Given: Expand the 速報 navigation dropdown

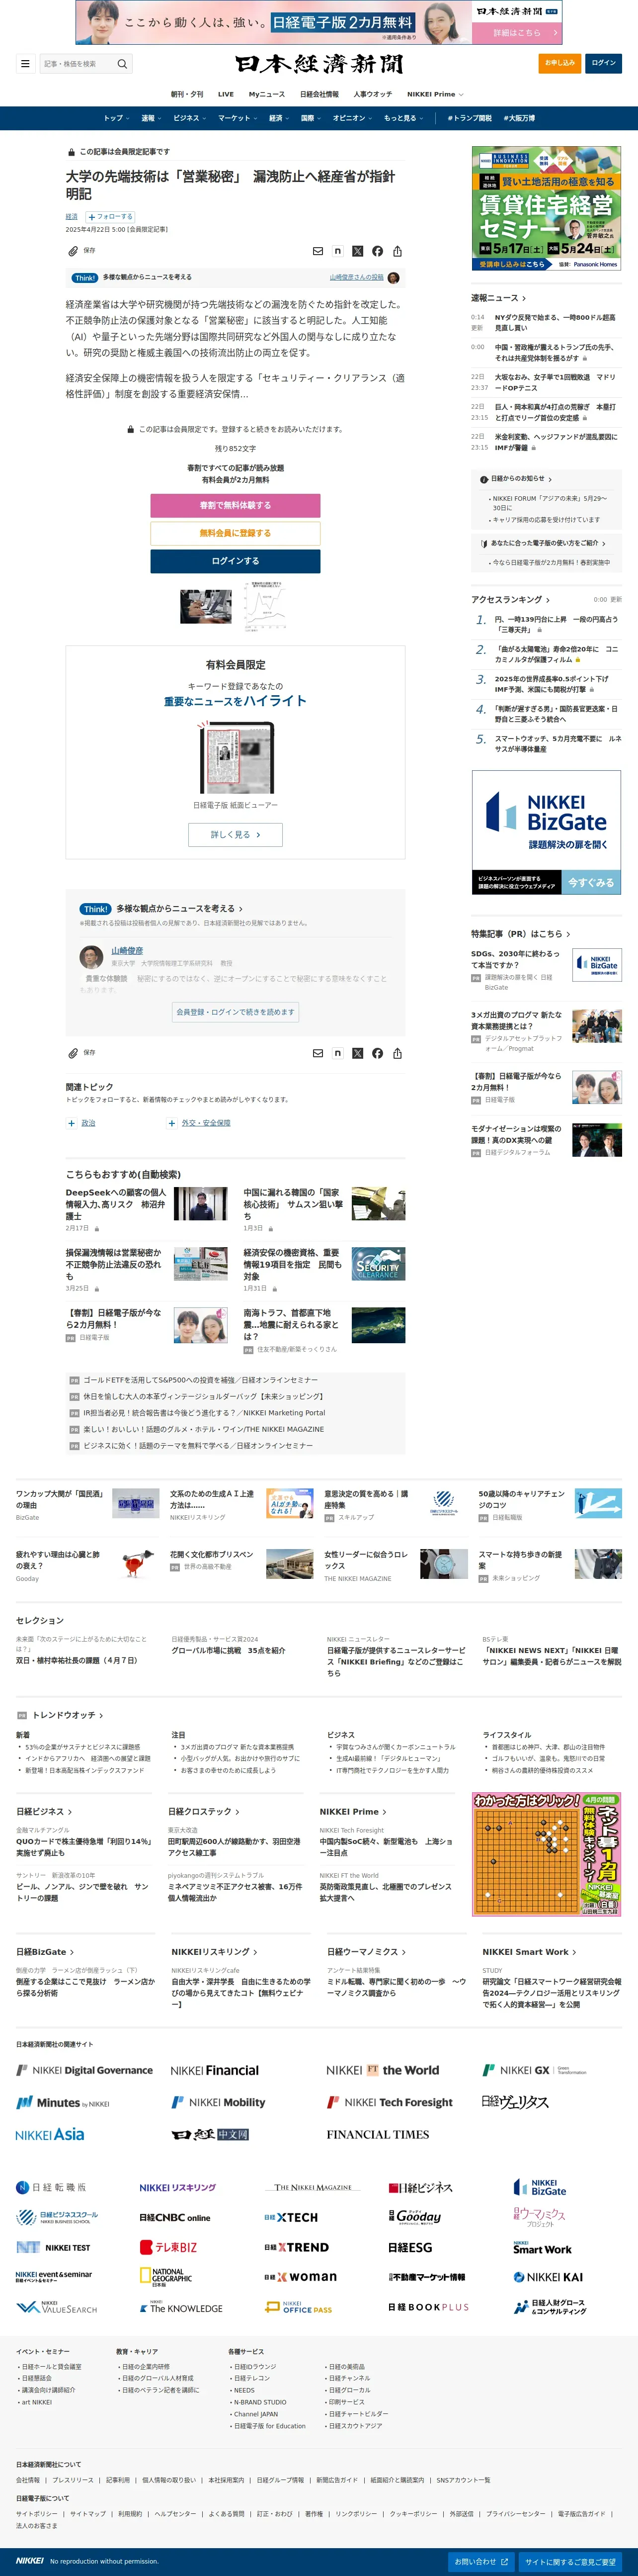Looking at the screenshot, I should pos(150,118).
